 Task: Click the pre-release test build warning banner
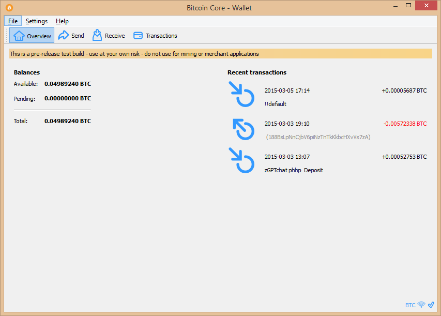pos(220,54)
